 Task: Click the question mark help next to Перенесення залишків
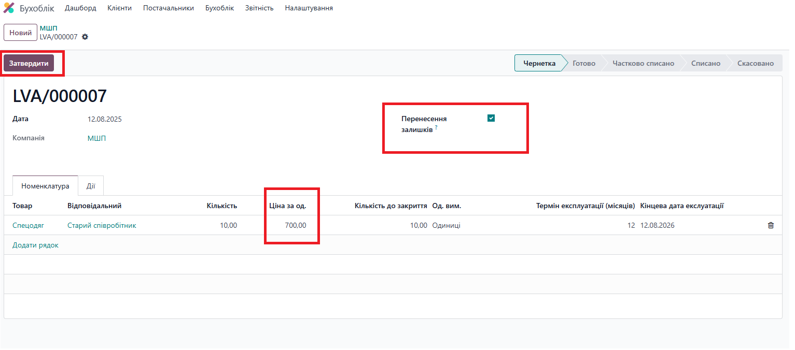point(436,127)
